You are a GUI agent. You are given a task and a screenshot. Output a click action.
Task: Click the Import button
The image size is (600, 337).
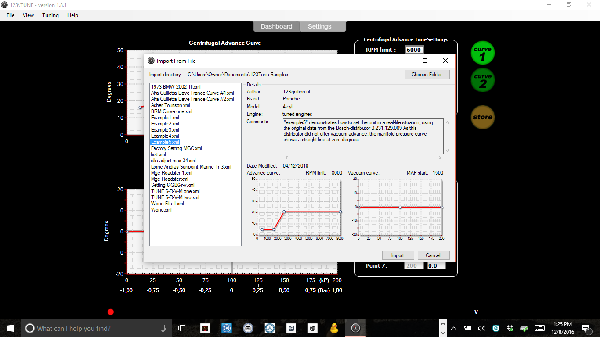tap(398, 255)
